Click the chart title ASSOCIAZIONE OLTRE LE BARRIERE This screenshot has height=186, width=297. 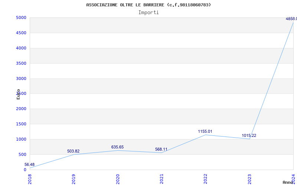click(148, 5)
